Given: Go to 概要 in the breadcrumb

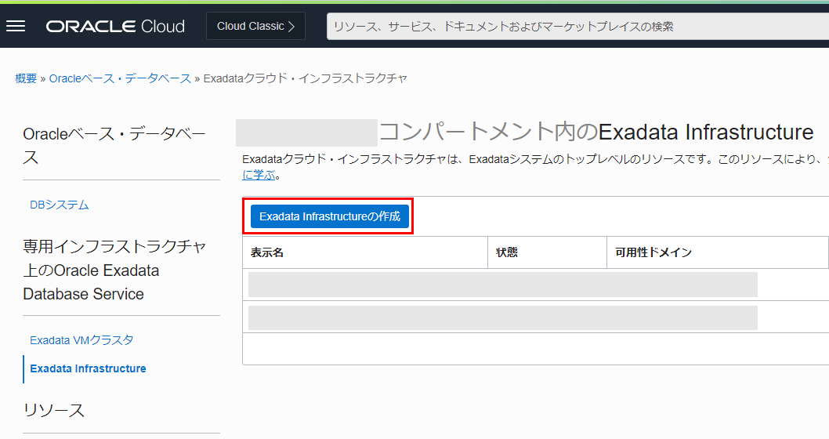Looking at the screenshot, I should pos(26,78).
